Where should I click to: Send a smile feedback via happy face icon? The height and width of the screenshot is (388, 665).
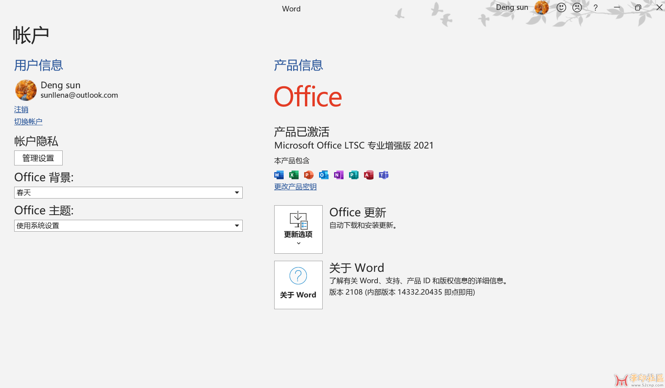click(561, 7)
